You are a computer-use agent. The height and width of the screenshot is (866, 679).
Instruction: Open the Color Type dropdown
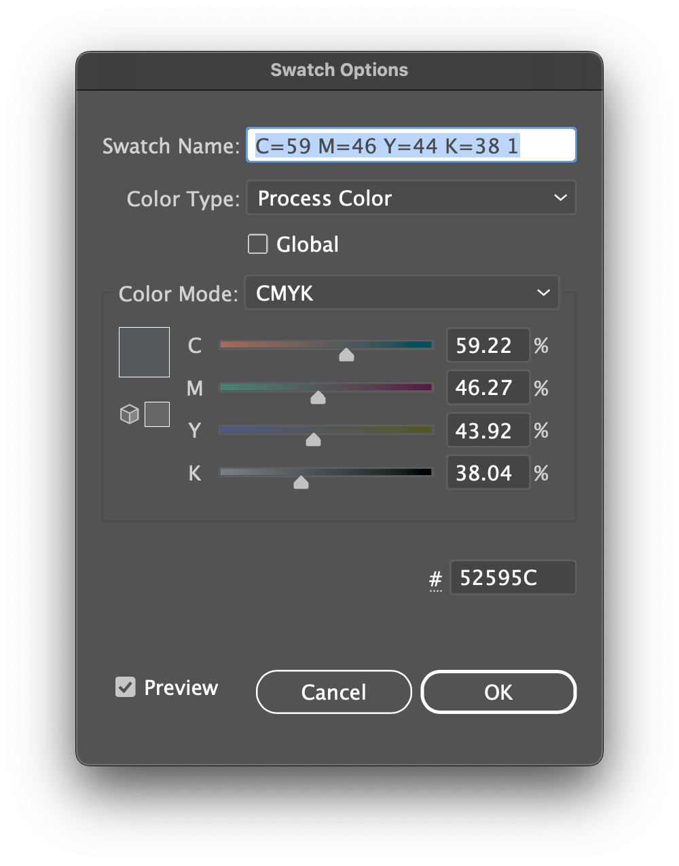click(411, 198)
